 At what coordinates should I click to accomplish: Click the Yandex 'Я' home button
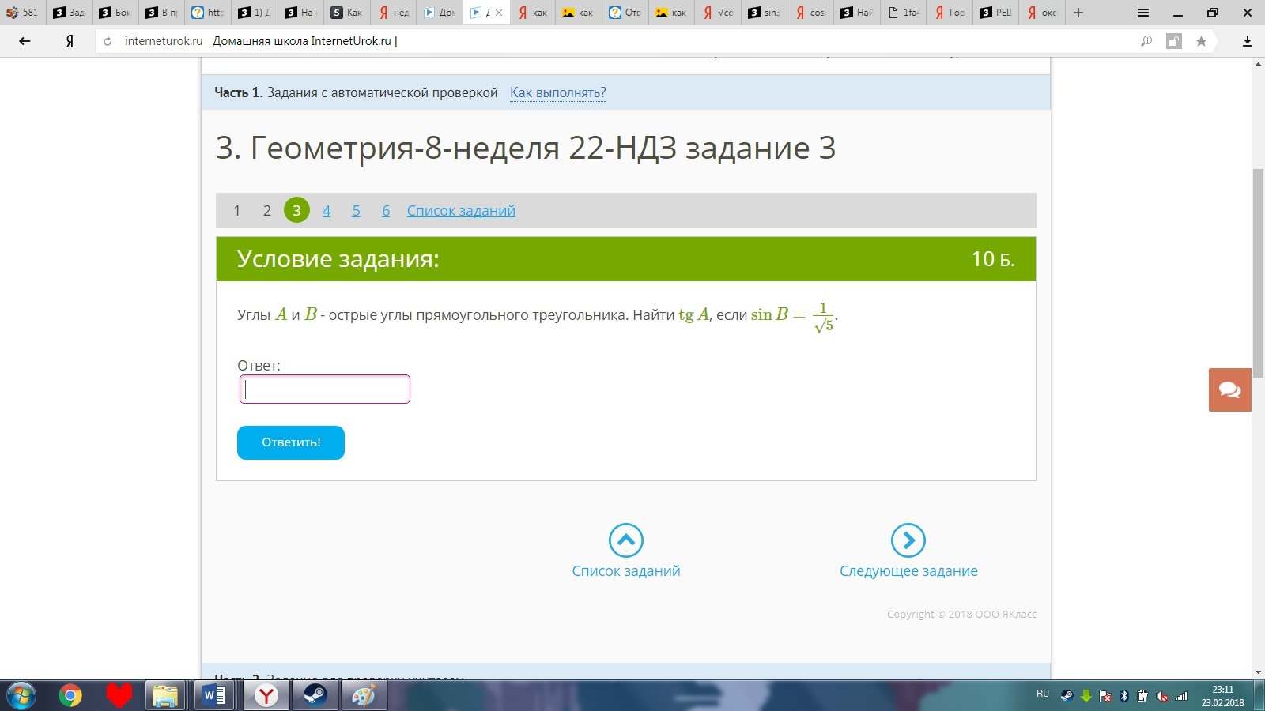(x=70, y=41)
